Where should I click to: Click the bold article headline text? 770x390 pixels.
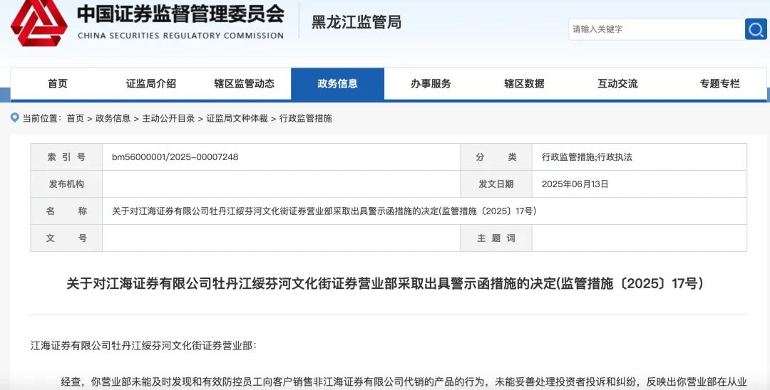coord(385,284)
